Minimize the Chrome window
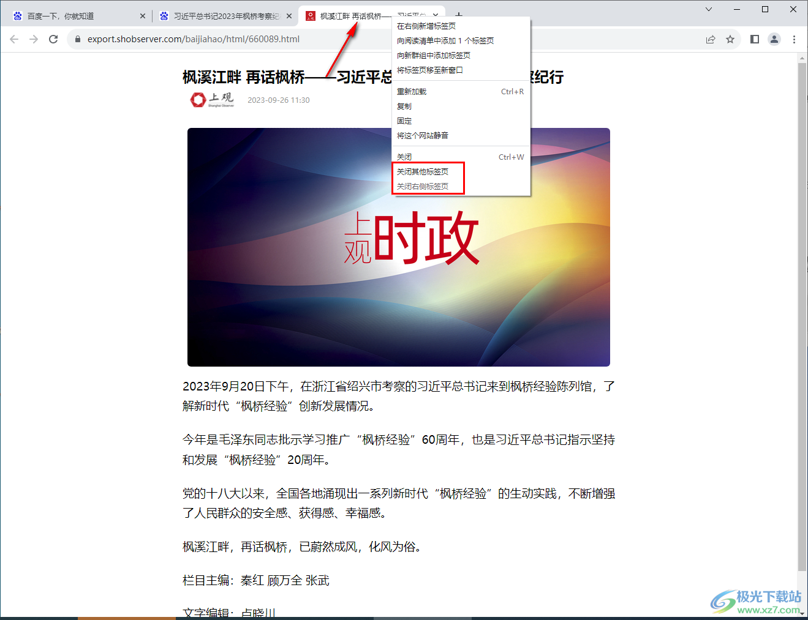Screen dimensions: 808x620 click(737, 9)
